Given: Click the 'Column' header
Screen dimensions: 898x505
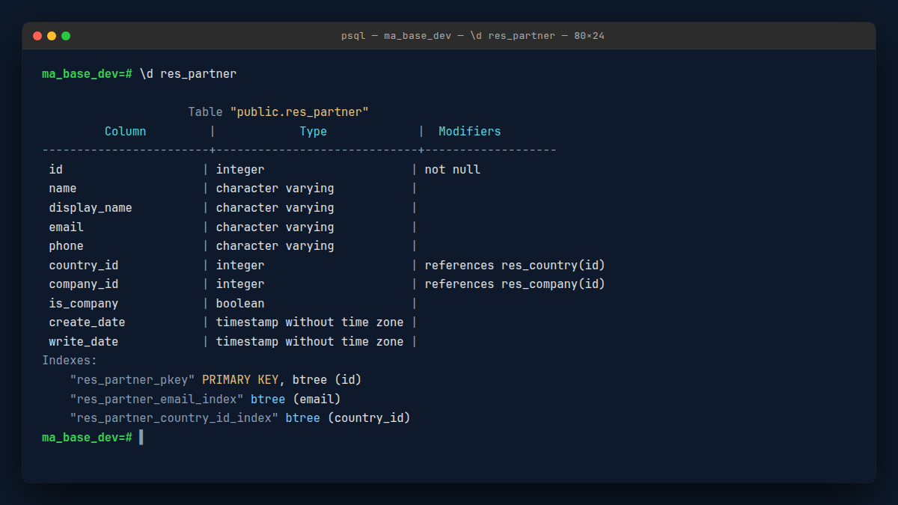Looking at the screenshot, I should click(126, 132).
